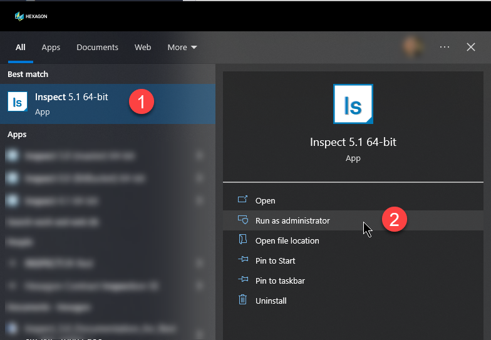Click the Uninstall trash can icon

tap(243, 299)
